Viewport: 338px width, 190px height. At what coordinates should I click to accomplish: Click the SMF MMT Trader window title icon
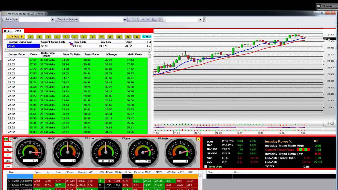(3, 13)
